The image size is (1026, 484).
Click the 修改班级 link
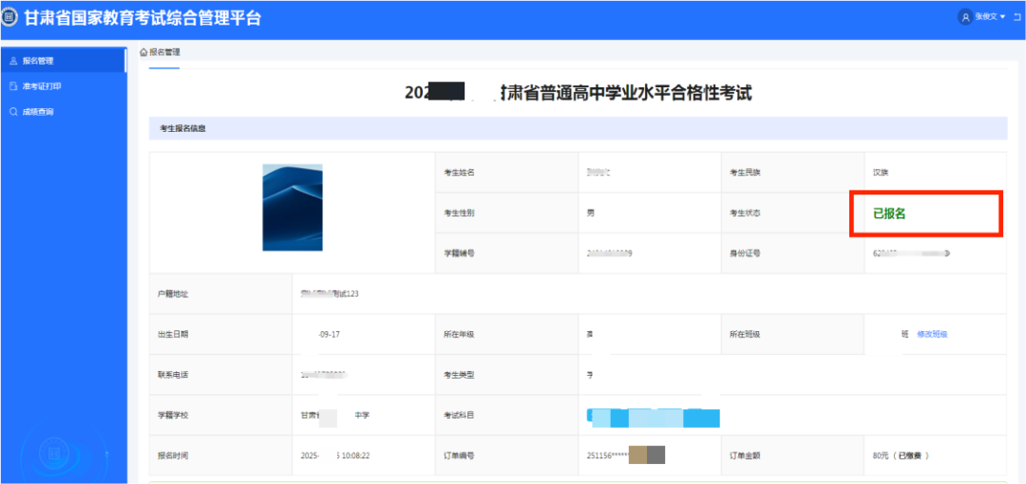(932, 334)
